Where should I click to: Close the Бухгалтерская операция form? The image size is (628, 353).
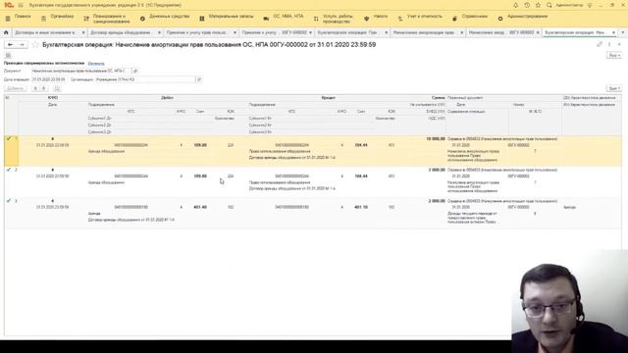coord(619,44)
